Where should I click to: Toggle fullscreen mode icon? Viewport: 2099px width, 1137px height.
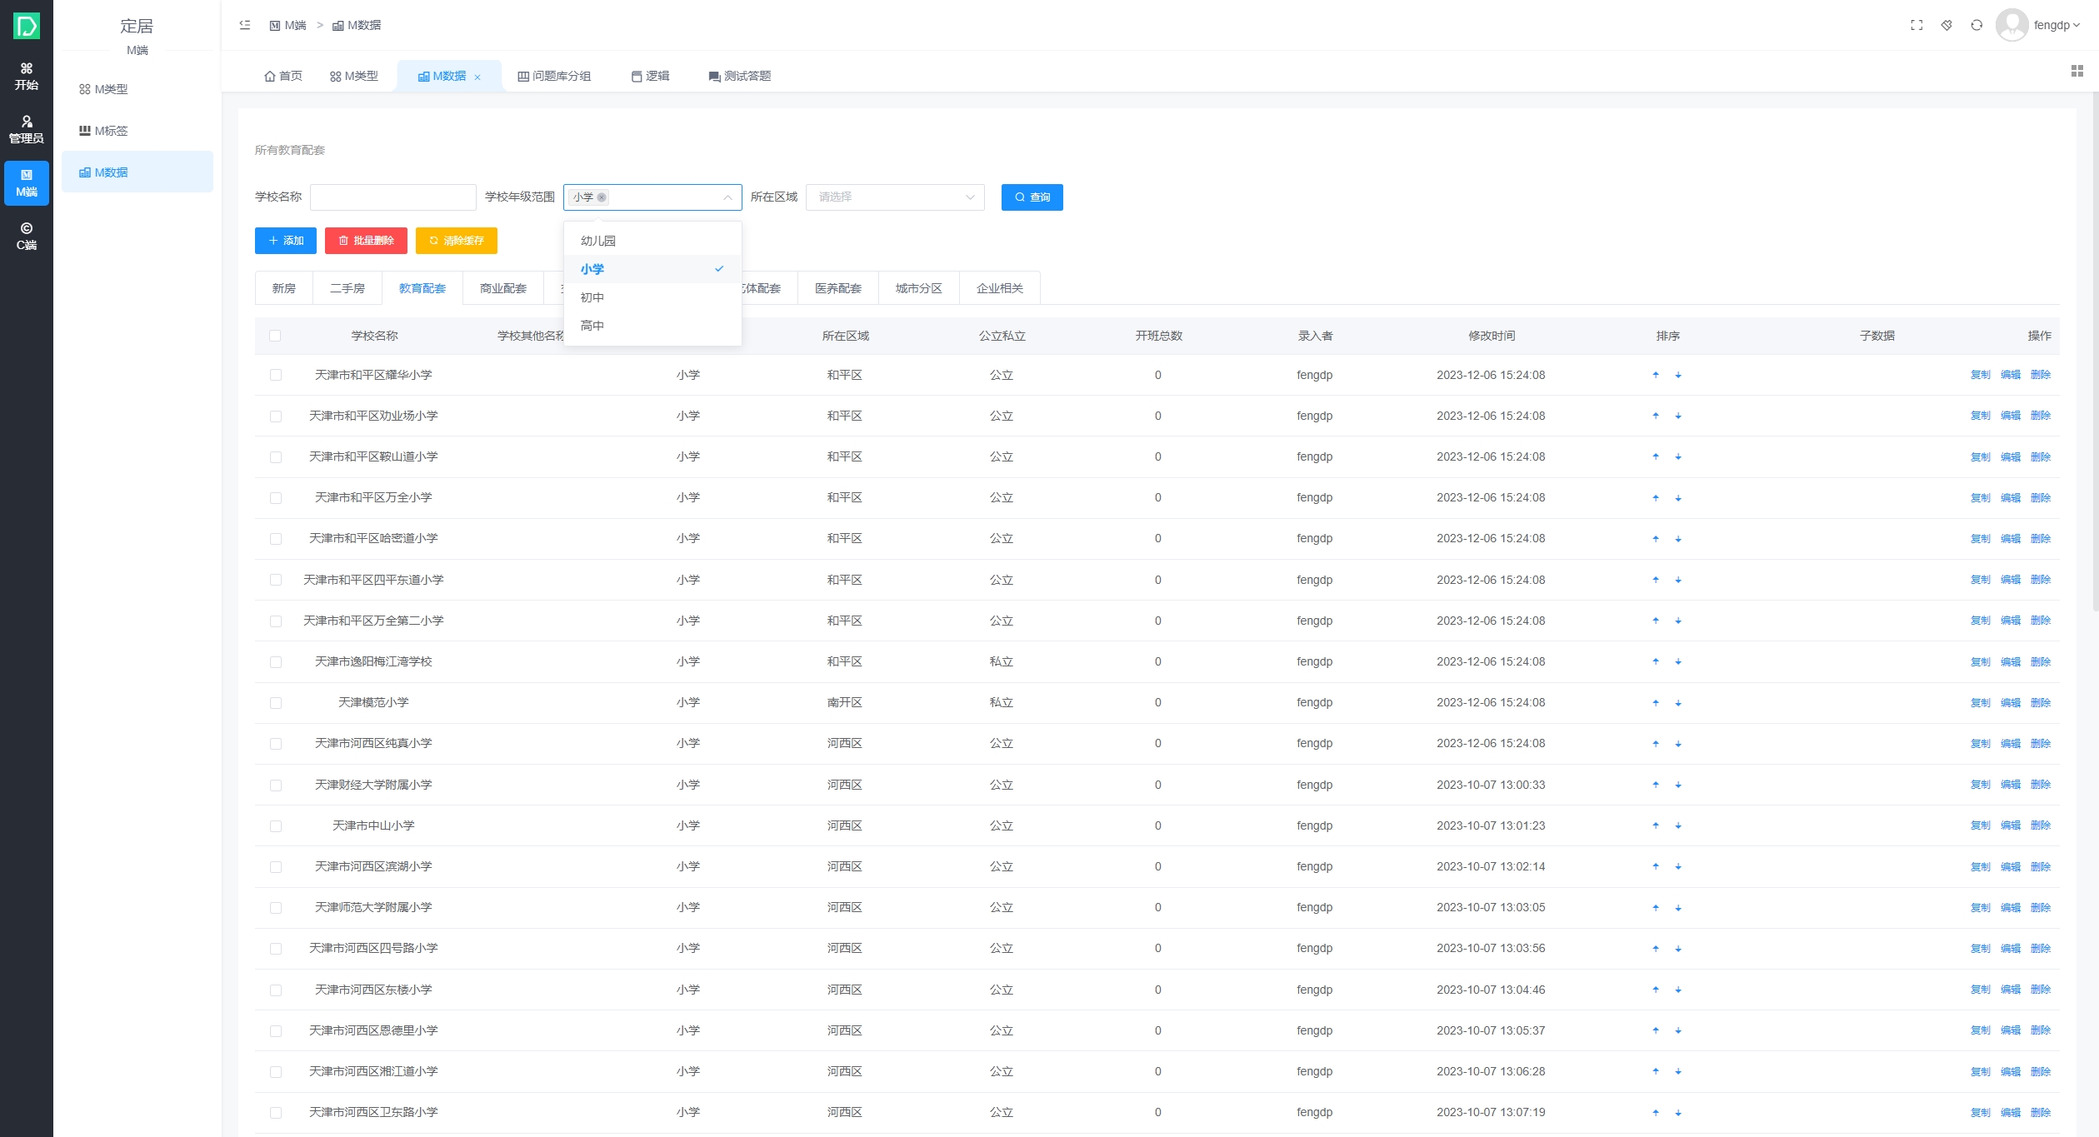1917,25
